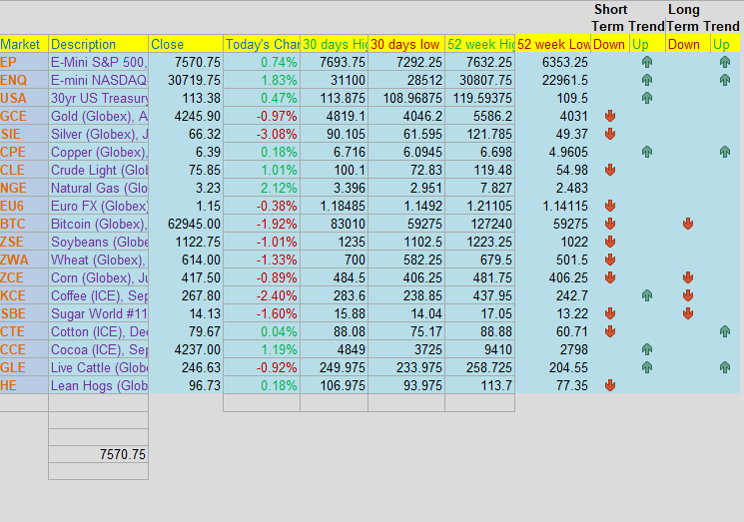Select Corn ZCE long-term down arrow

pyautogui.click(x=688, y=277)
